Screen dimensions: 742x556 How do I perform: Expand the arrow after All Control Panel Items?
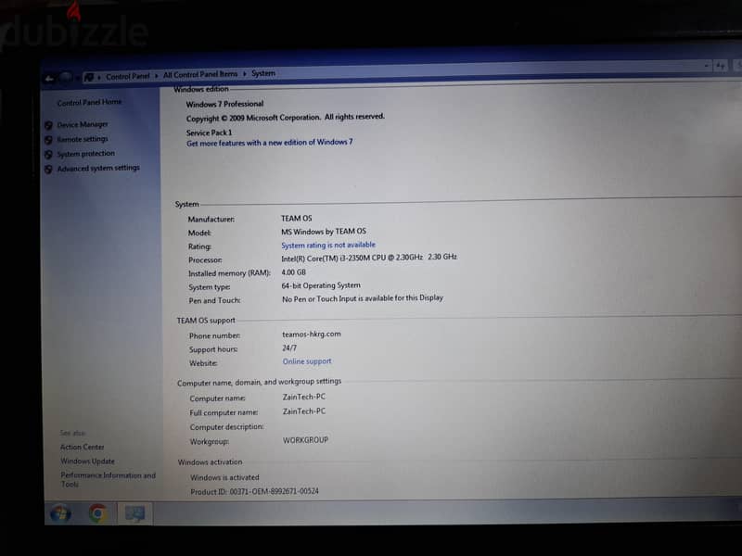(245, 74)
